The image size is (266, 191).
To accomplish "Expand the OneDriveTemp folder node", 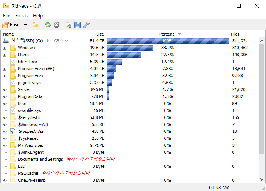I will 4,180.
